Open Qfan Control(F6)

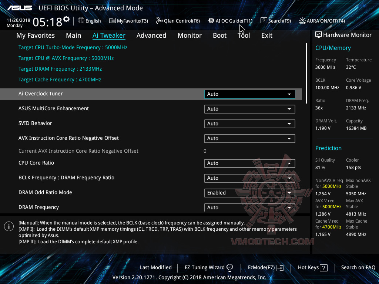click(178, 21)
